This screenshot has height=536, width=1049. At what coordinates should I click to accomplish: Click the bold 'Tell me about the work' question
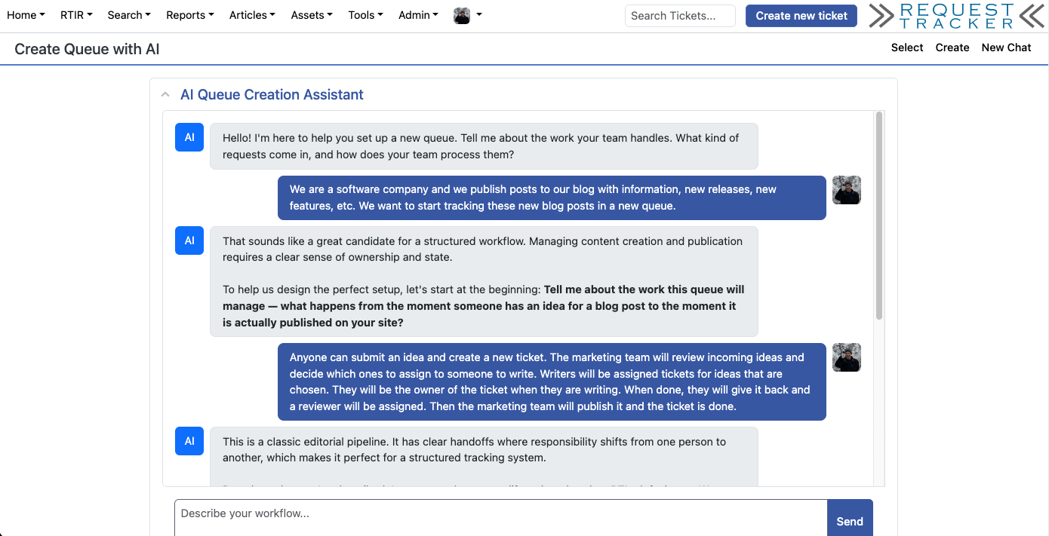click(483, 306)
